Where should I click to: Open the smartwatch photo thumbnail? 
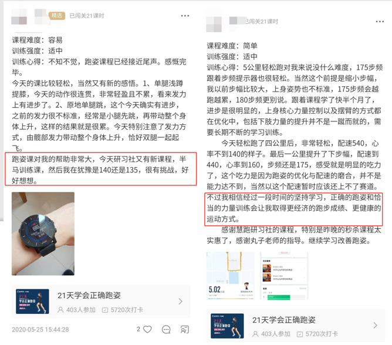(43, 234)
